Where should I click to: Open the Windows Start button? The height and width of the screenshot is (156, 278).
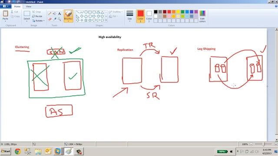(x=6, y=151)
